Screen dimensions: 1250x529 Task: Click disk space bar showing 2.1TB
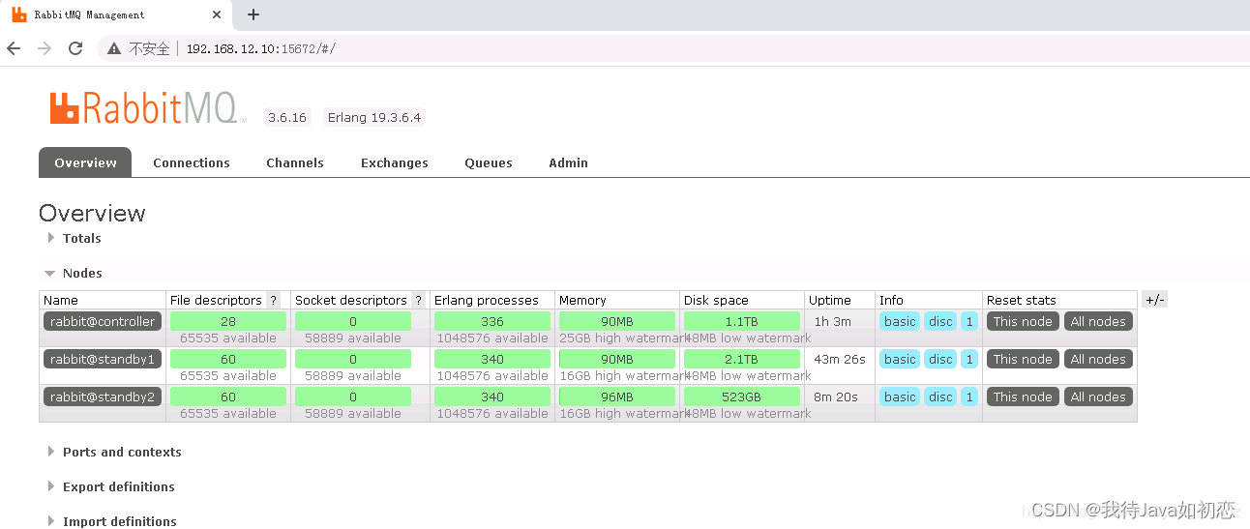[x=742, y=359]
